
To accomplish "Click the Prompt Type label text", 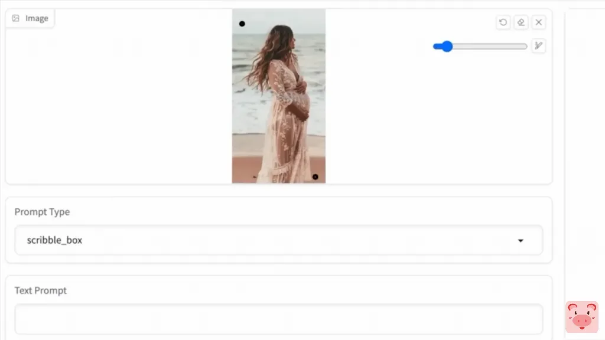I will (x=42, y=212).
